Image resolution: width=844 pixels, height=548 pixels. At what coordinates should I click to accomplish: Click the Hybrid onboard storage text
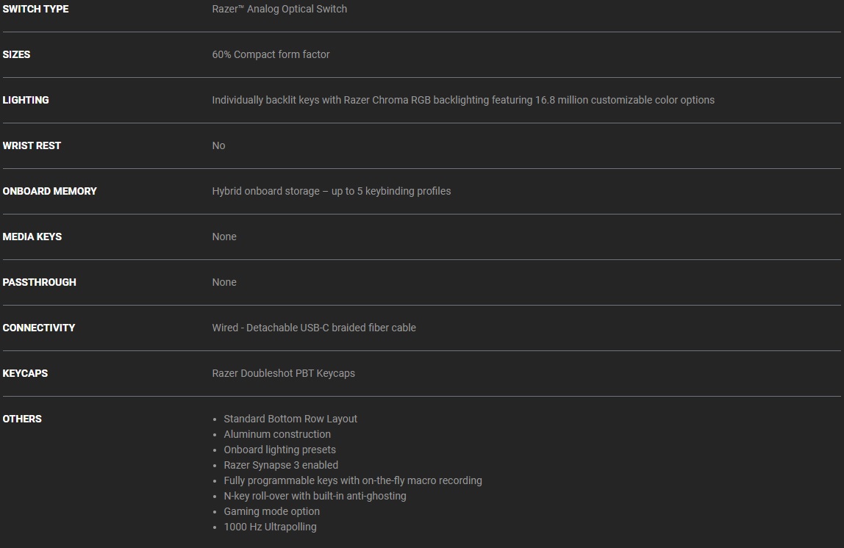point(332,191)
